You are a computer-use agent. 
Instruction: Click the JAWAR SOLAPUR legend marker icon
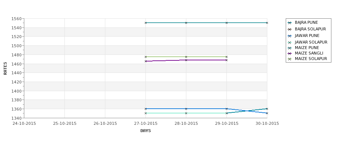pyautogui.click(x=290, y=42)
